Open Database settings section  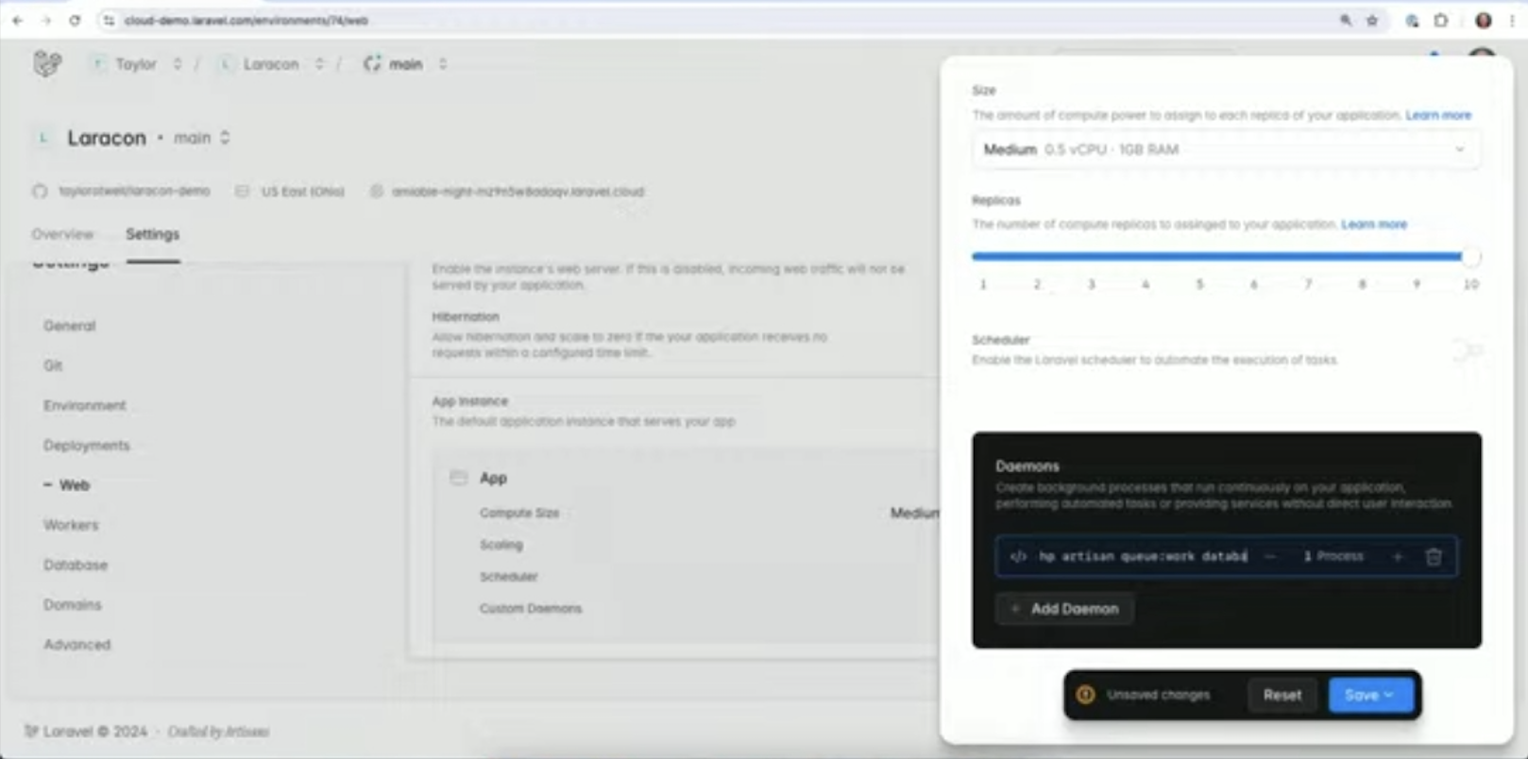[75, 565]
